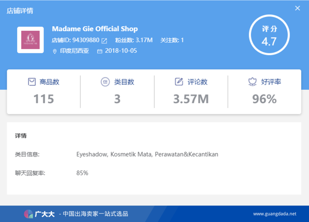Click the 店铺详情 dialog title

tap(20, 11)
